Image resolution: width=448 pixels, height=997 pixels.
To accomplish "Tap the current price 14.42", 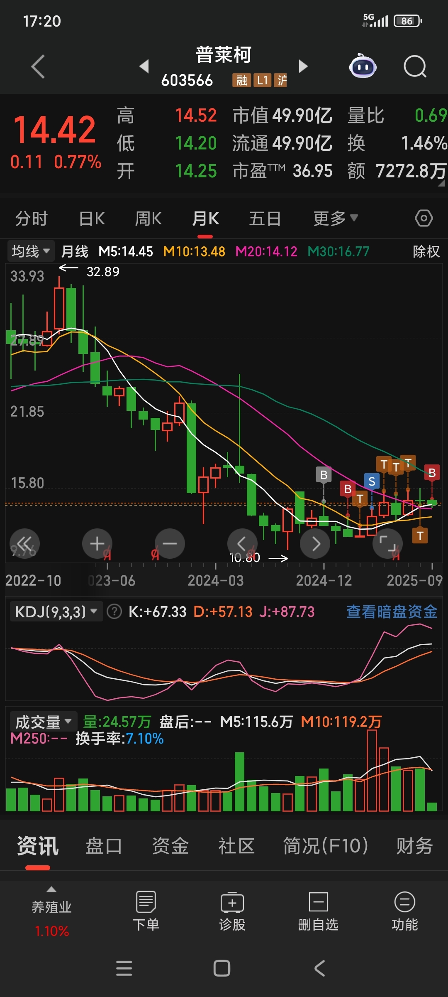I will 54,129.
